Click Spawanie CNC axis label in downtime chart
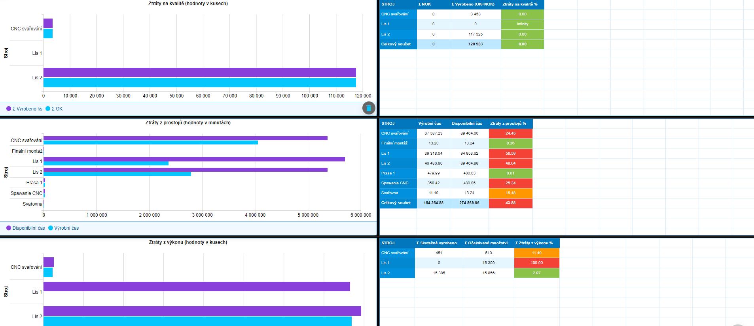Viewport: 754px width, 326px height. 27,193
